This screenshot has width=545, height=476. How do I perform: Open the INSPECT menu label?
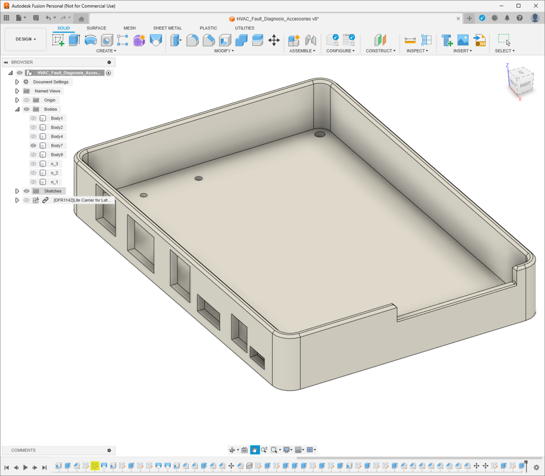tap(417, 51)
